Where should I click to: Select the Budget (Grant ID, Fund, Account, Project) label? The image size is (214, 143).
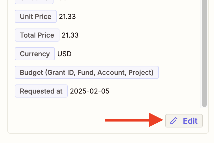coord(87,72)
